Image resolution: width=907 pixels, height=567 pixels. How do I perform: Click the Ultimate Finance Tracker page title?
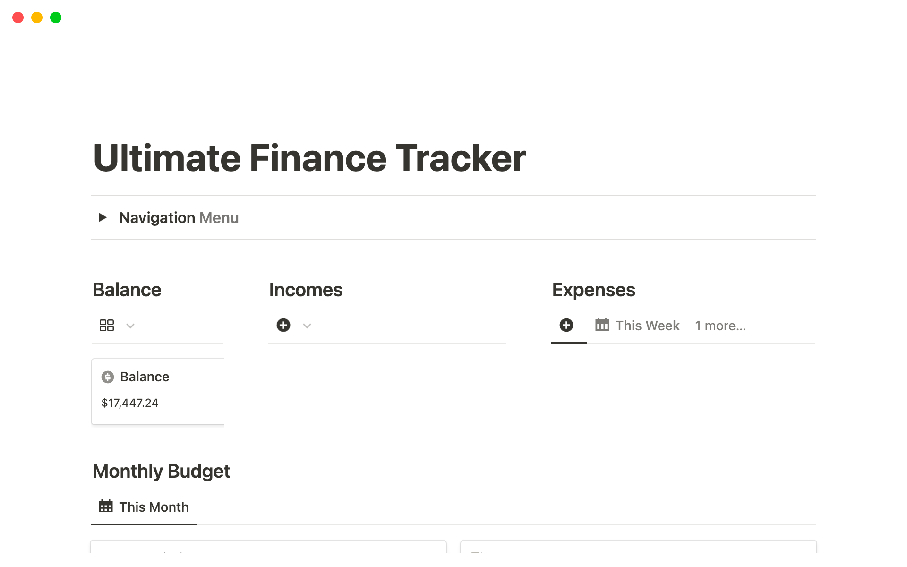tap(309, 158)
